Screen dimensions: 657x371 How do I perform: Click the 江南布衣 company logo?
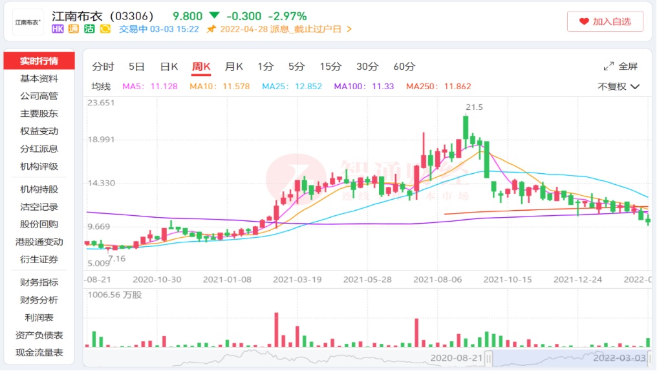click(x=28, y=22)
